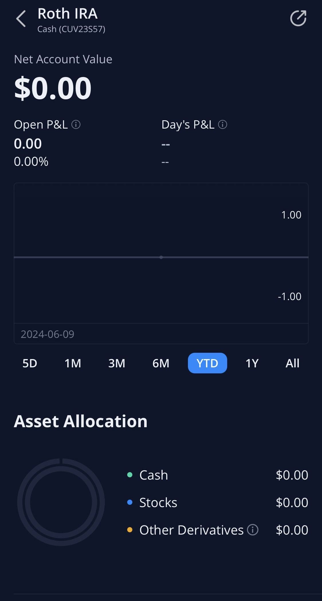Image resolution: width=322 pixels, height=601 pixels.
Task: Select the YTD time range
Action: (207, 363)
